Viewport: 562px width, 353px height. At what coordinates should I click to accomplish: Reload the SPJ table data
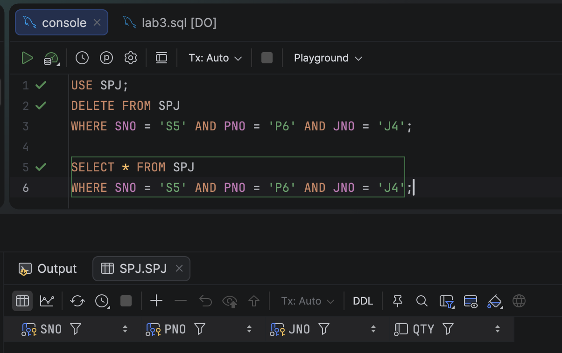(x=77, y=301)
